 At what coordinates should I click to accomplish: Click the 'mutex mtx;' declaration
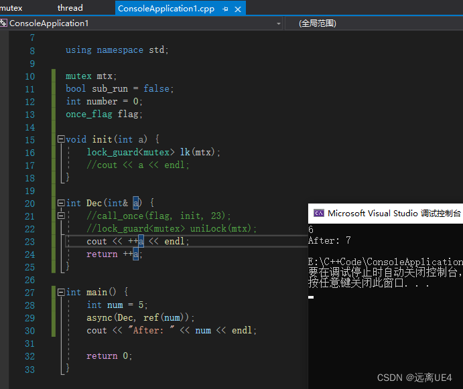click(91, 76)
